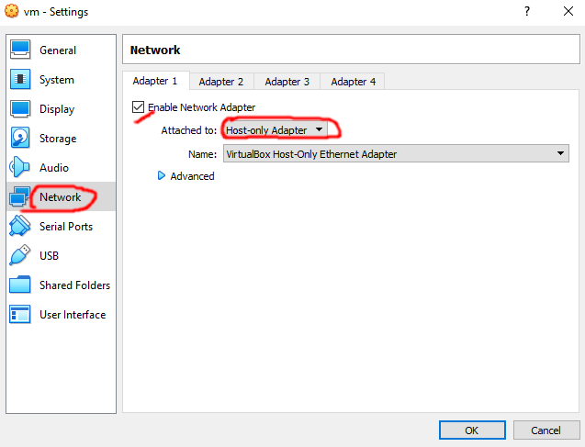
Task: Click the Audio speaker icon
Action: point(19,167)
